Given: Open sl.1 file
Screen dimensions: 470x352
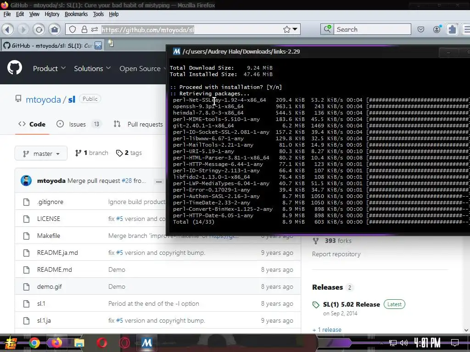Looking at the screenshot, I should click(41, 304).
